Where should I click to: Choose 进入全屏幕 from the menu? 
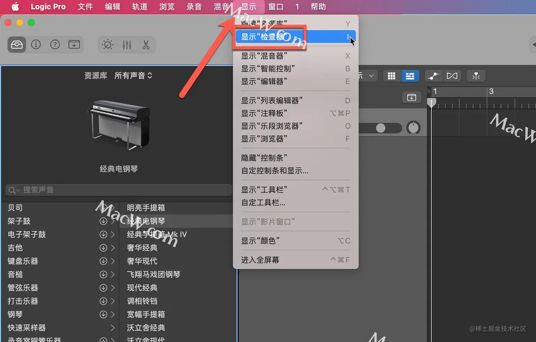click(x=295, y=260)
